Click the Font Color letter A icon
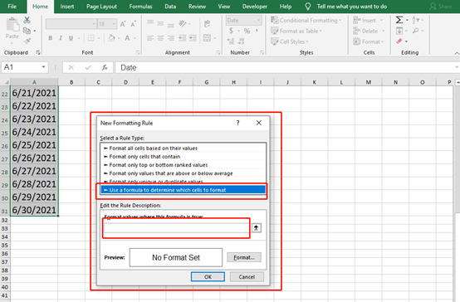 tap(127, 38)
